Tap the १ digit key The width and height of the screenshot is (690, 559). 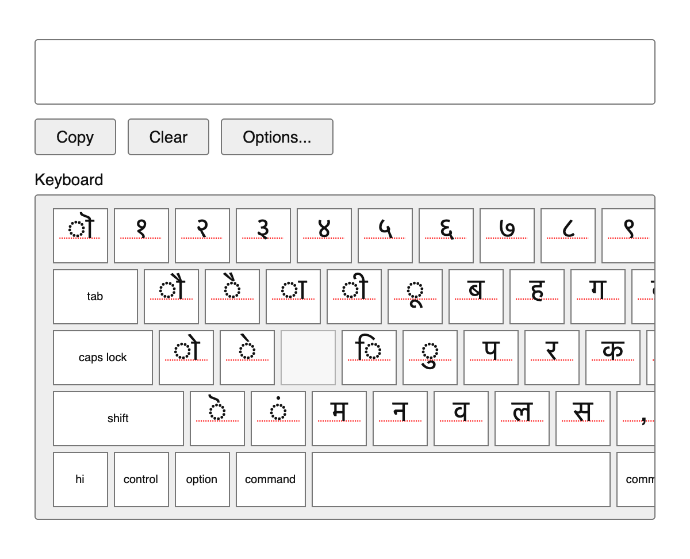pyautogui.click(x=141, y=236)
